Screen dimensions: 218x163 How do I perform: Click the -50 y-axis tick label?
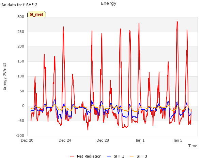(21, 121)
